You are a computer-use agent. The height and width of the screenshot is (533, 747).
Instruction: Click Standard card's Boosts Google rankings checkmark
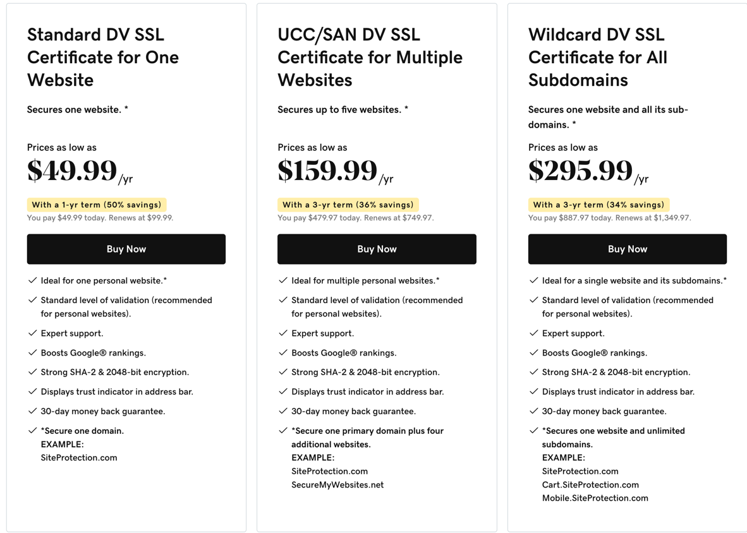click(32, 352)
